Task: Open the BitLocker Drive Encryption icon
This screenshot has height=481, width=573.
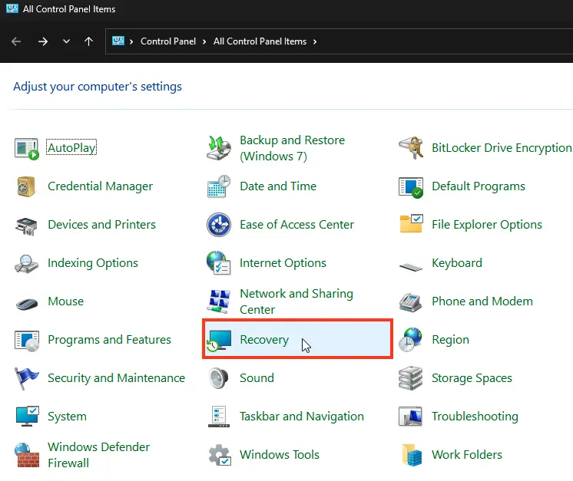Action: click(x=411, y=148)
